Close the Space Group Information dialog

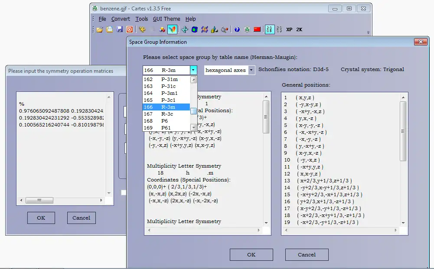coord(421,42)
